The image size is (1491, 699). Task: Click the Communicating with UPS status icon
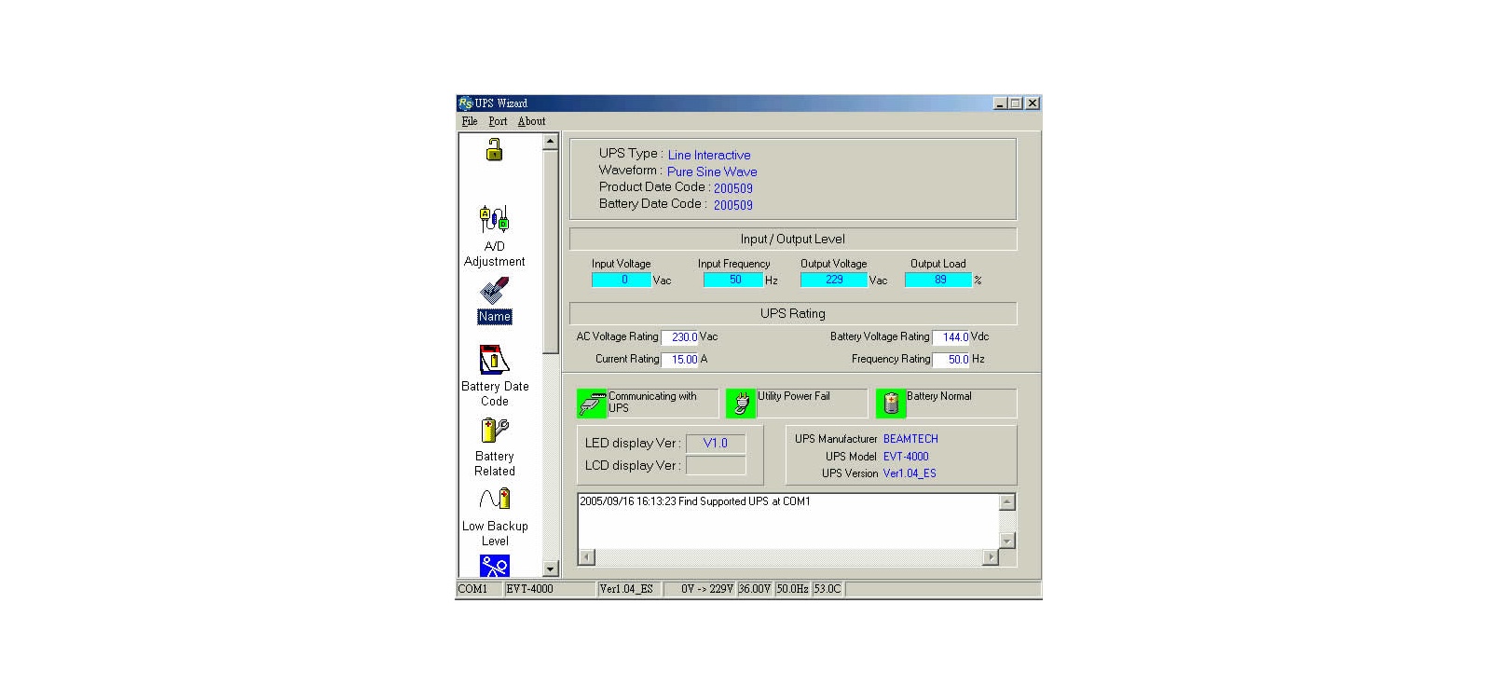click(x=592, y=403)
